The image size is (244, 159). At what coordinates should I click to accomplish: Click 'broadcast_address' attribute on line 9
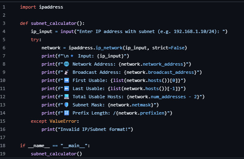[x=171, y=72]
